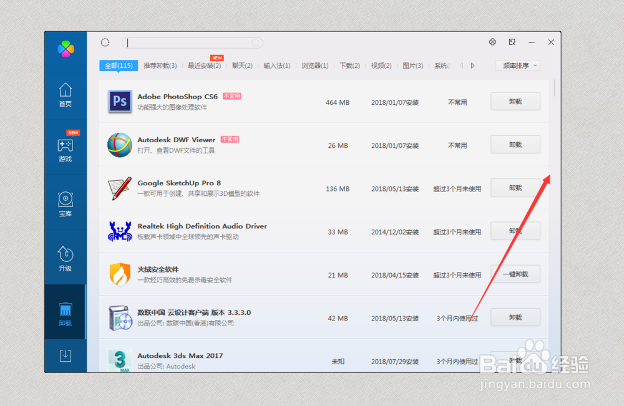The height and width of the screenshot is (406, 624).
Task: Click the 不常用 badge beside Adobe PhotoShop CS6
Action: [x=232, y=96]
